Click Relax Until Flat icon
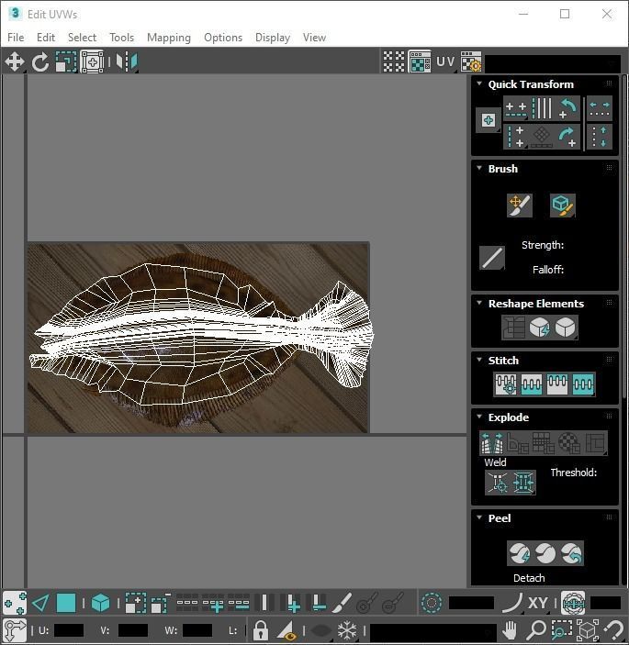This screenshot has height=645, width=629. click(540, 328)
